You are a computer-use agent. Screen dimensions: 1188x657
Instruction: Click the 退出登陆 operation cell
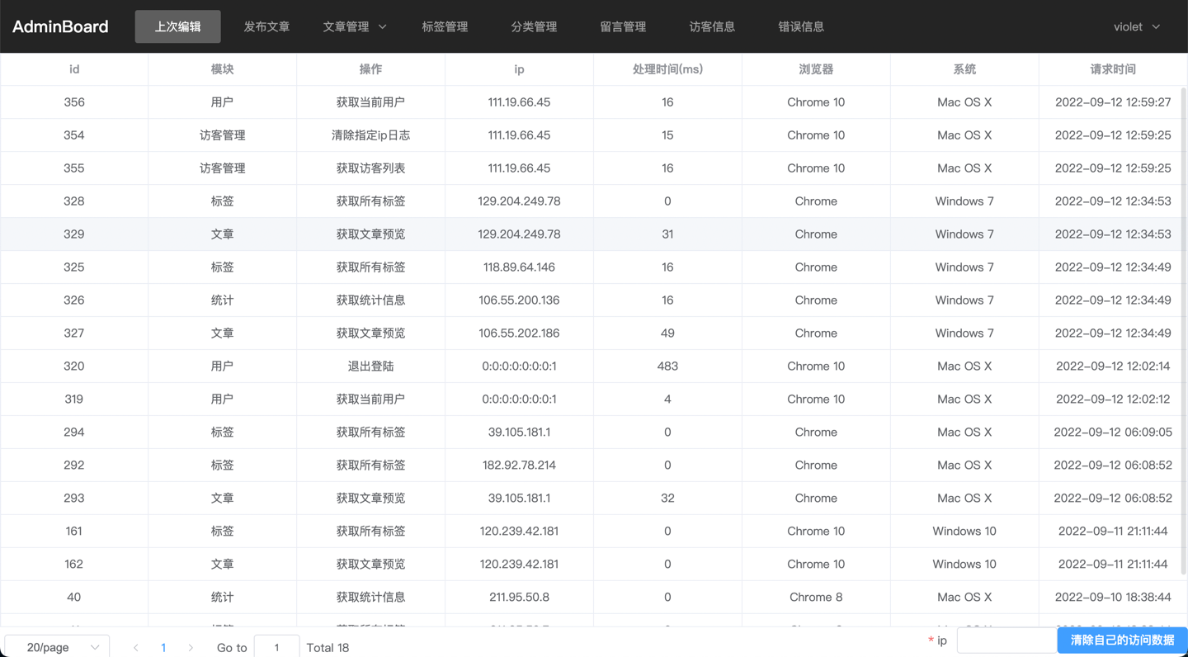pyautogui.click(x=370, y=366)
